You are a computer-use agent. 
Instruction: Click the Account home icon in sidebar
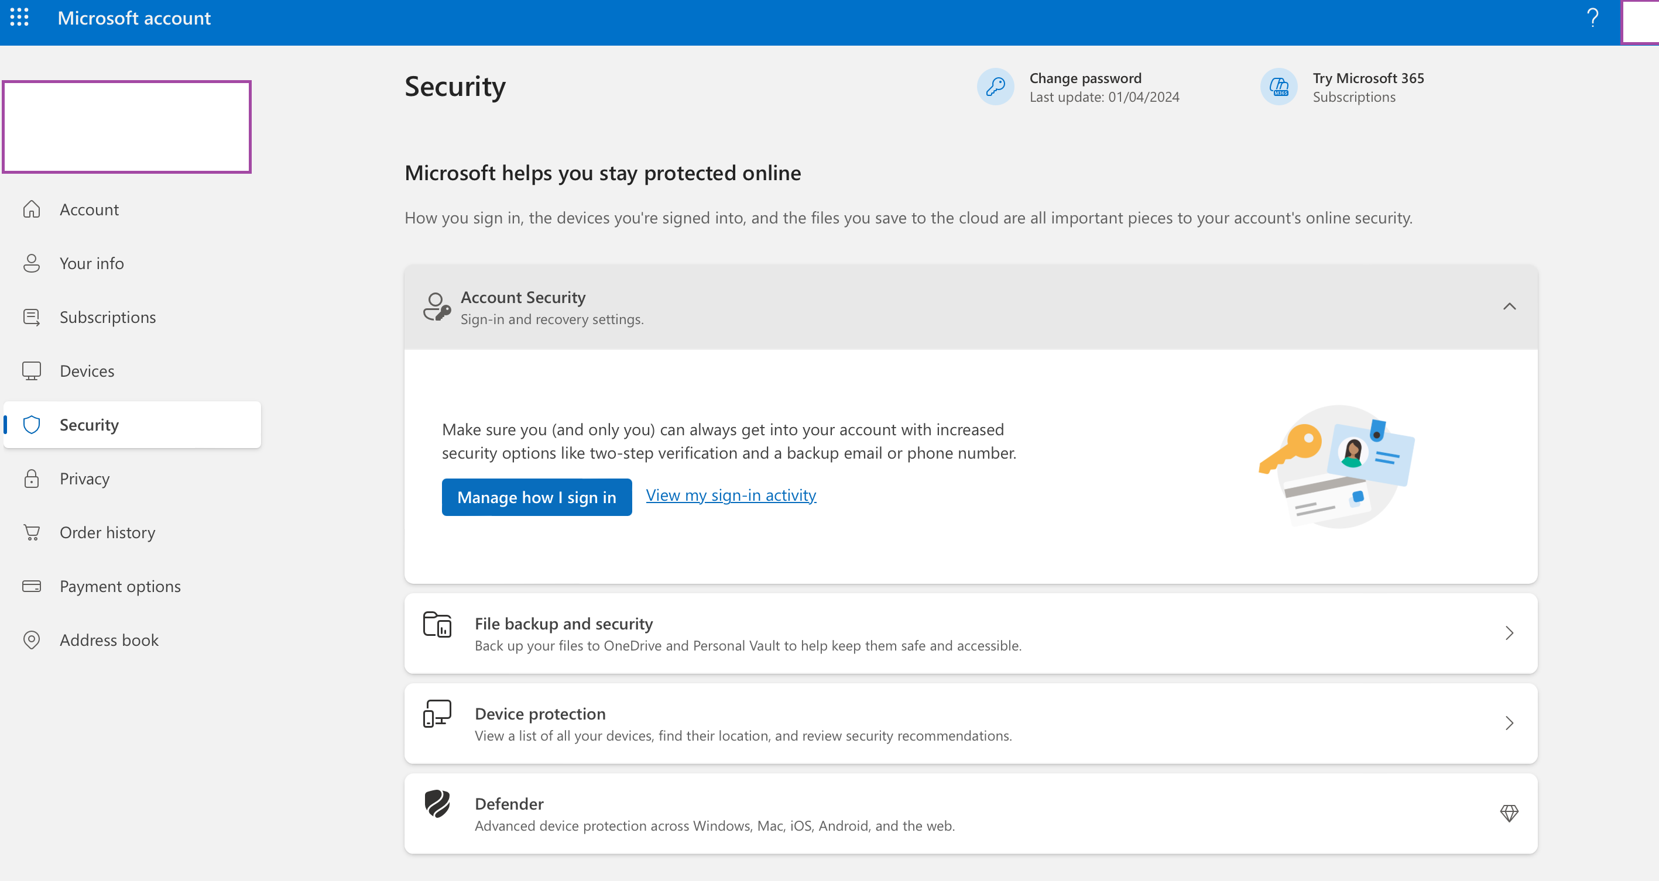pos(32,209)
